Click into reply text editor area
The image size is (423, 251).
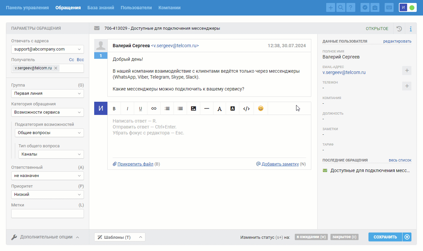point(209,136)
